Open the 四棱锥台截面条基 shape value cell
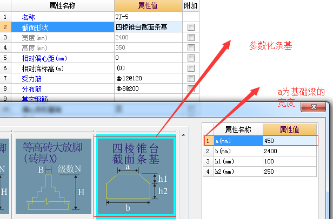Image resolution: width=333 pixels, height=219 pixels. pyautogui.click(x=148, y=27)
